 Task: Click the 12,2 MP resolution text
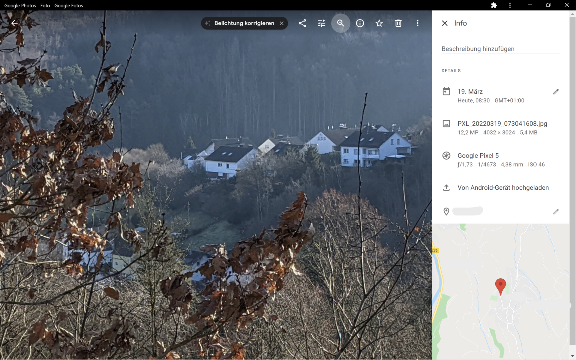tap(468, 132)
